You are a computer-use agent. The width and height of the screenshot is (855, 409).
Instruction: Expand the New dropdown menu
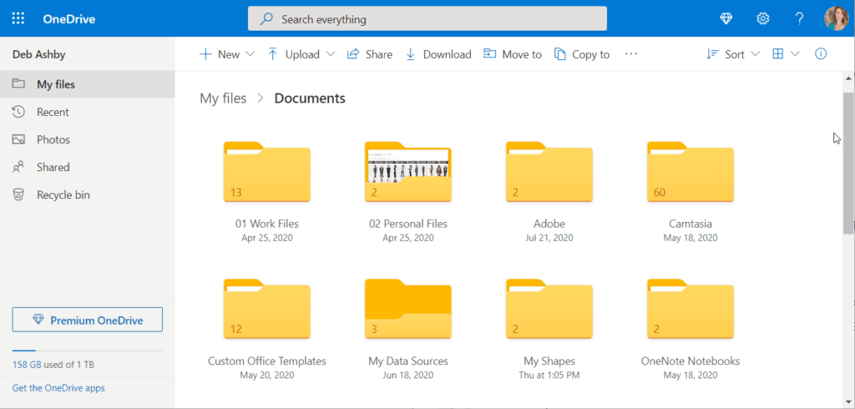coord(227,54)
